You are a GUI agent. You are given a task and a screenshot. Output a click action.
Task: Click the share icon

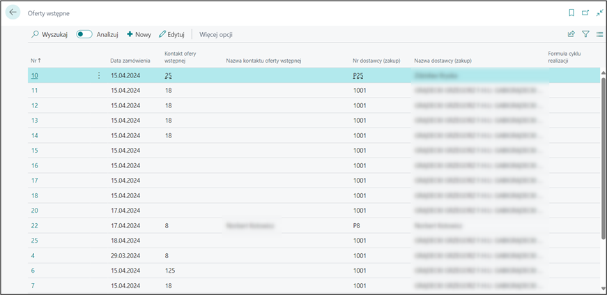point(571,34)
